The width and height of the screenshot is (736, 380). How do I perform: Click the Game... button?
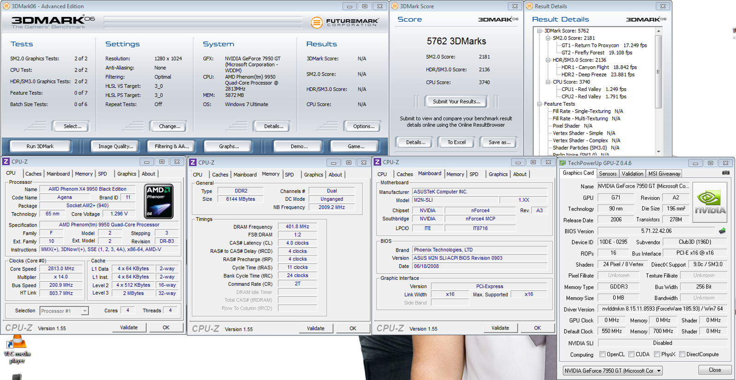pos(356,146)
